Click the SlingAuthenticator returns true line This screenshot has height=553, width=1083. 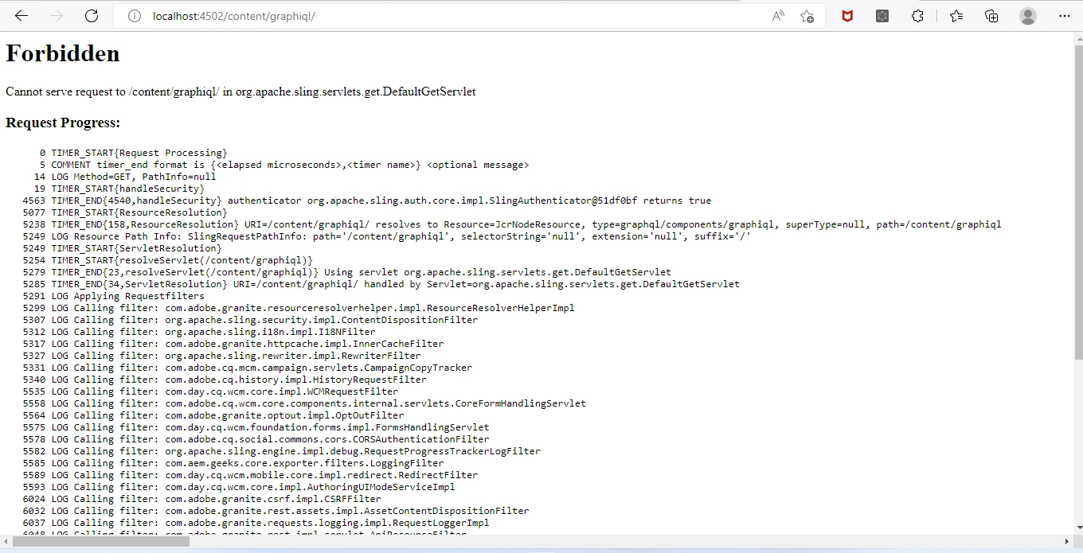(367, 201)
